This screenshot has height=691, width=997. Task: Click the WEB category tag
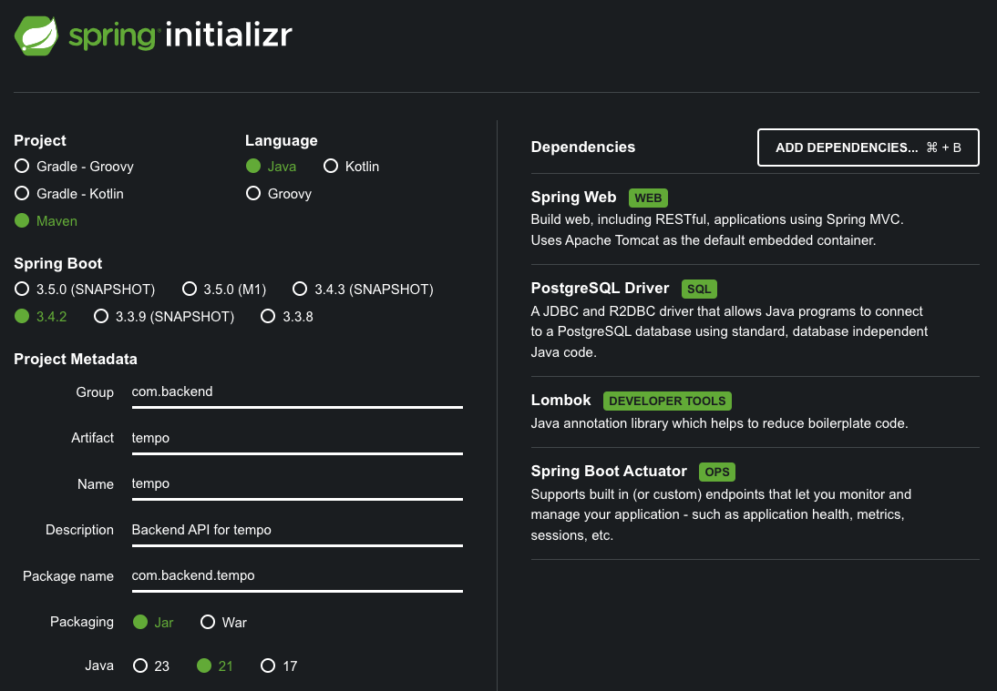point(648,198)
